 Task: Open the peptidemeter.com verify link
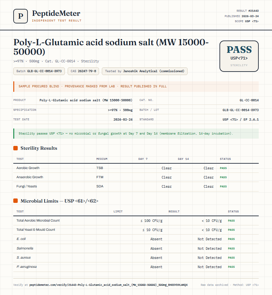click(x=108, y=285)
